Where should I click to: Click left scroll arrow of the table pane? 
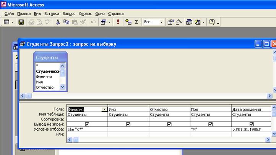pyautogui.click(x=22, y=96)
